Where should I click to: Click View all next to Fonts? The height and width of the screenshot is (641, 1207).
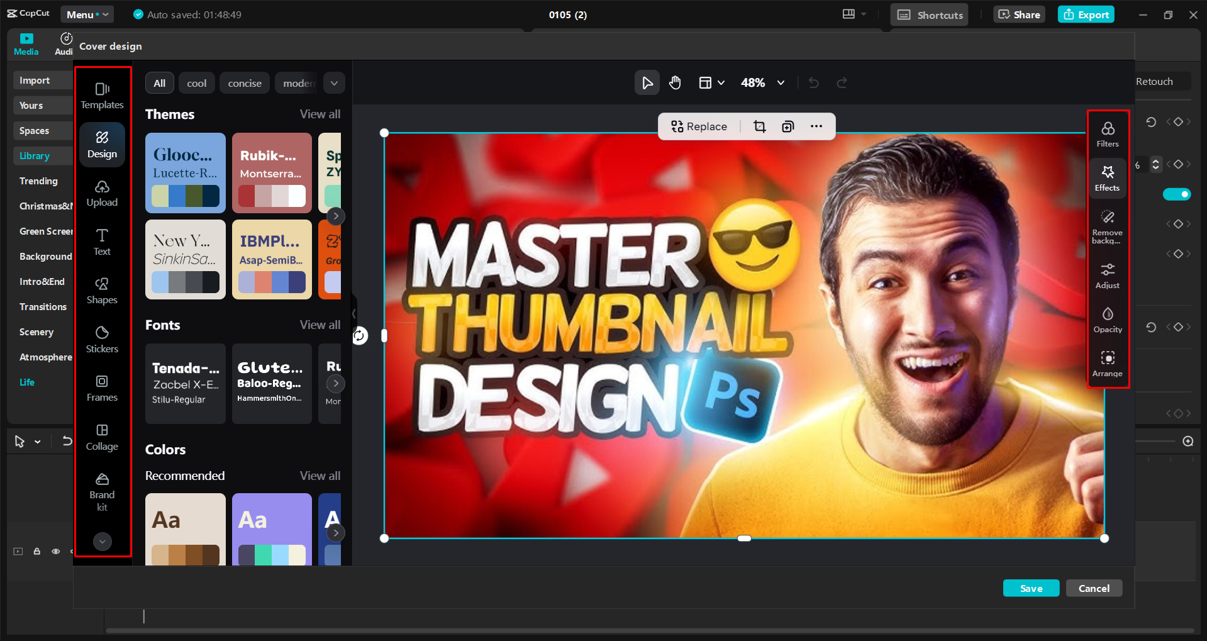pos(320,325)
